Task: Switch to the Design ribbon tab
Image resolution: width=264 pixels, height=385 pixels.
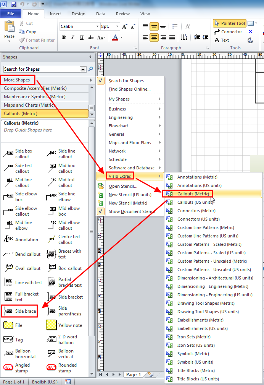Action: (x=79, y=14)
